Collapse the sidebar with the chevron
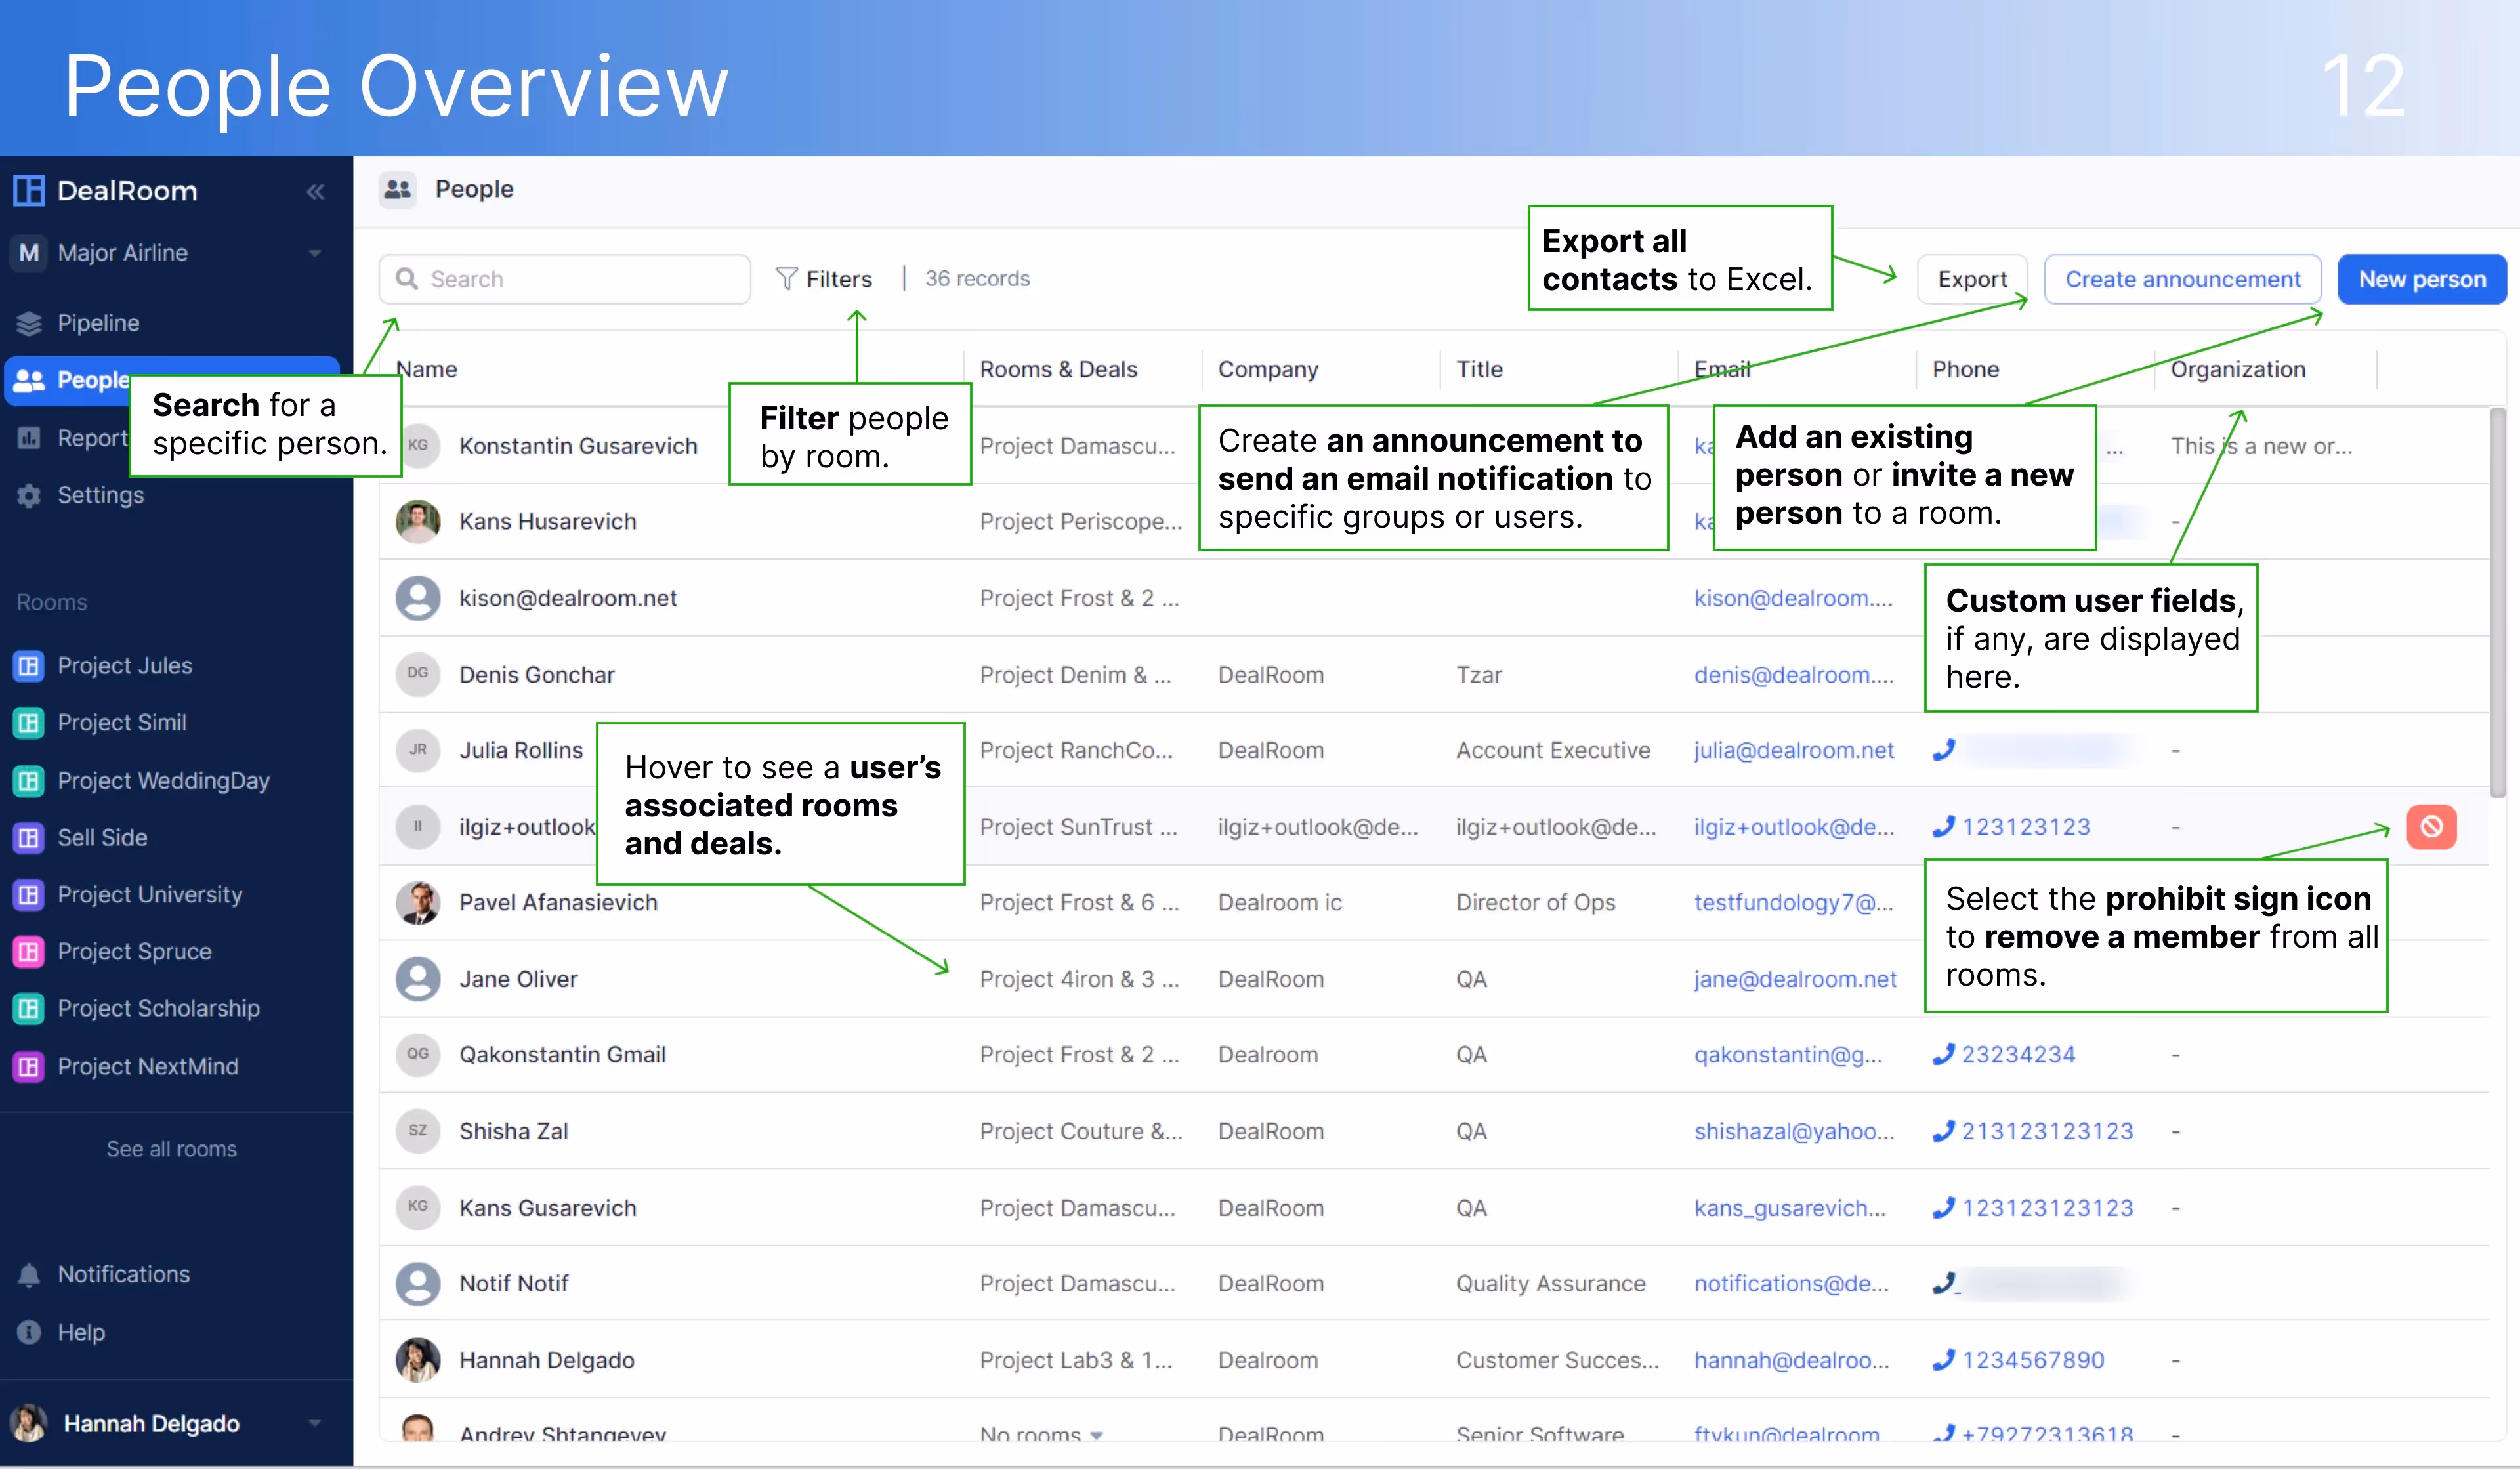Screen dimensions: 2520x1470 pos(315,191)
